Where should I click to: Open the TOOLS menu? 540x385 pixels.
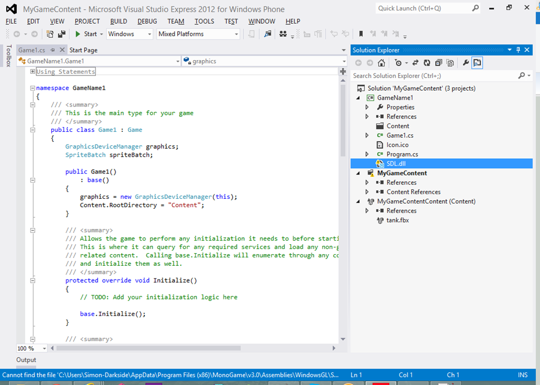(x=204, y=21)
